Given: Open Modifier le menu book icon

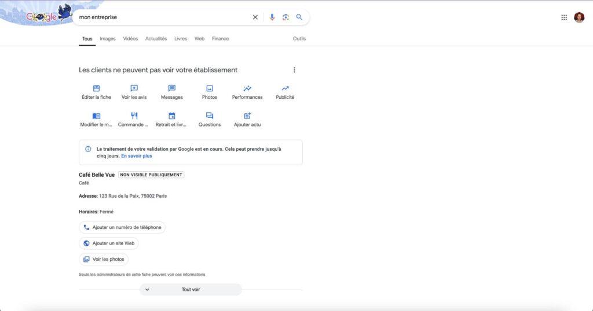Looking at the screenshot, I should (x=96, y=116).
